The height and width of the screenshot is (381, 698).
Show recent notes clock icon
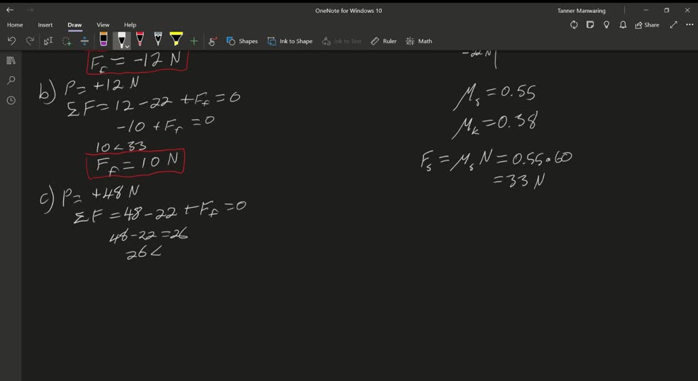[11, 100]
